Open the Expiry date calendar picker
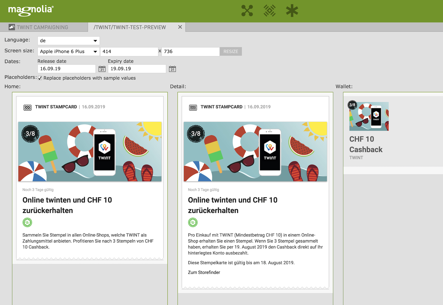 point(172,69)
